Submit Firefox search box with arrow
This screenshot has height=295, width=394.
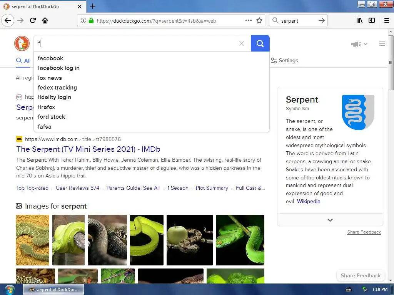[x=321, y=21]
